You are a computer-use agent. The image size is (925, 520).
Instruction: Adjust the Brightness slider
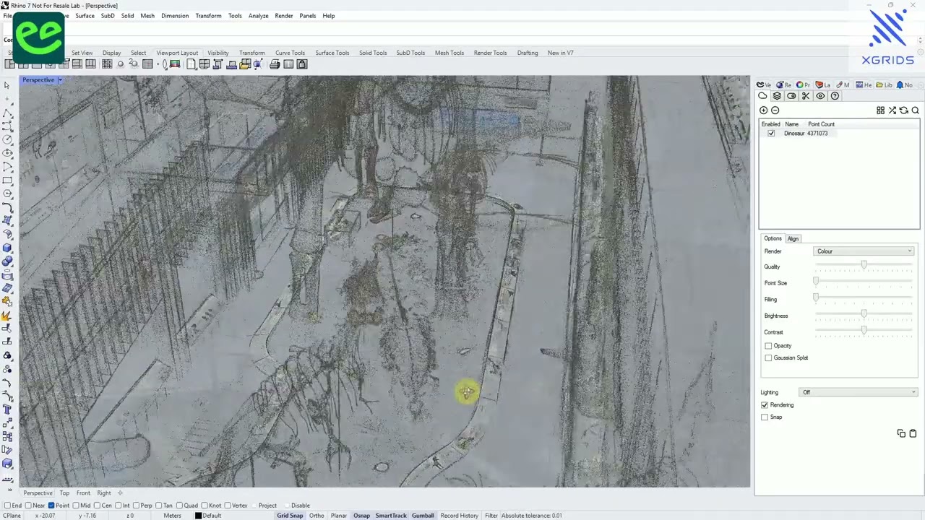tap(864, 316)
